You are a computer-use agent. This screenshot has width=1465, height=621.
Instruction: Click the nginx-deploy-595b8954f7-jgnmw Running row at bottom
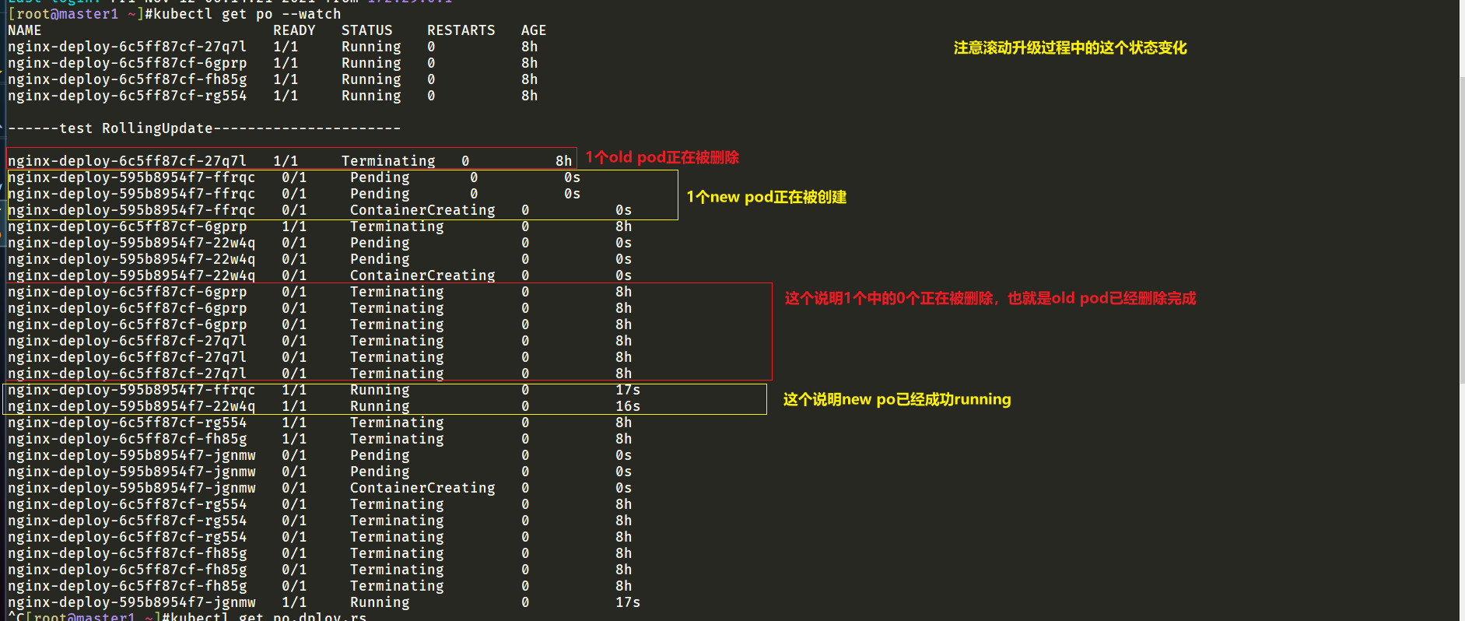coord(324,602)
